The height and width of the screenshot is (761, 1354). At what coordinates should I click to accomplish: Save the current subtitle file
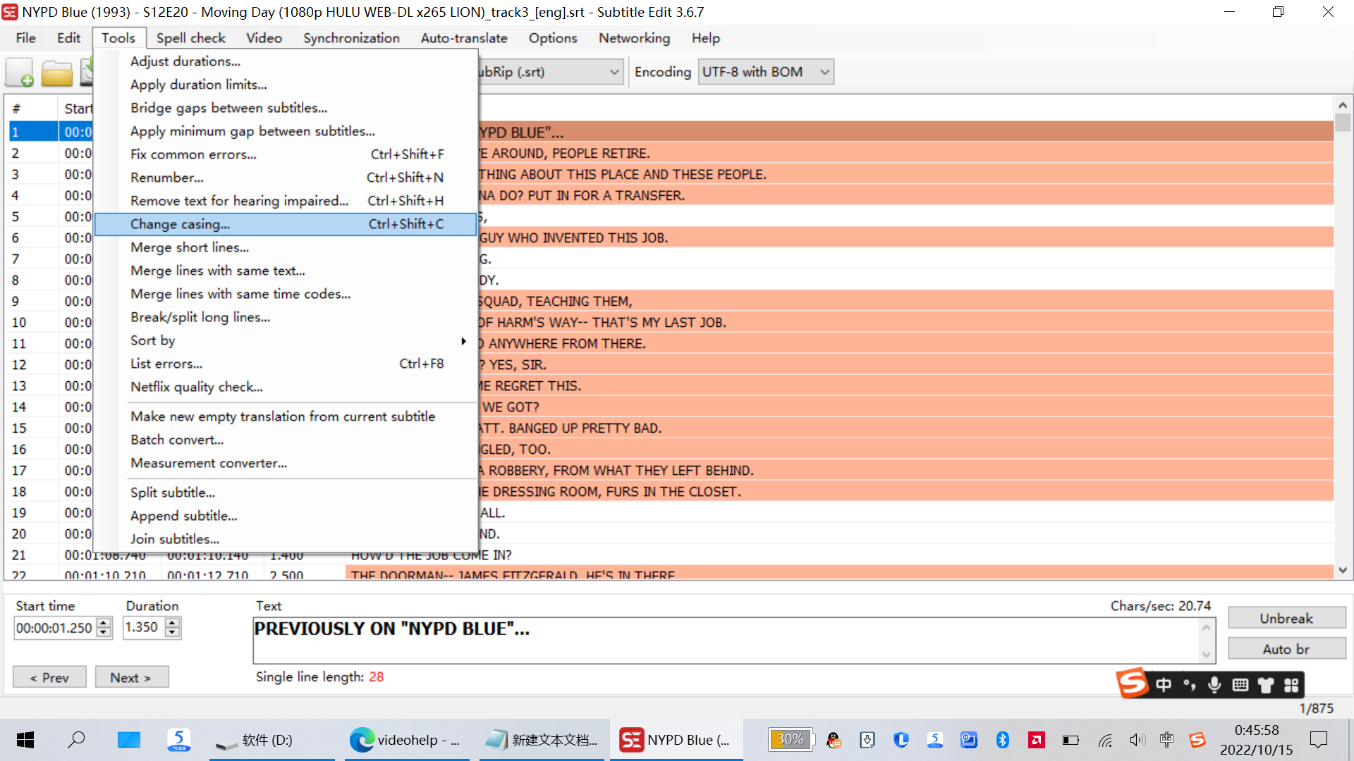[89, 71]
